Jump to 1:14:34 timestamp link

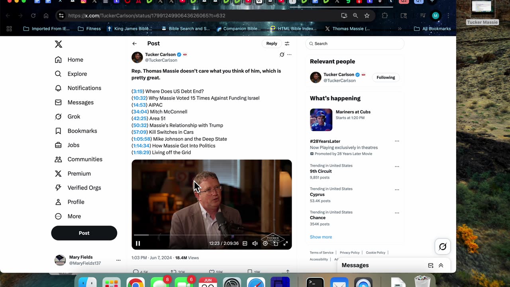coord(141,145)
